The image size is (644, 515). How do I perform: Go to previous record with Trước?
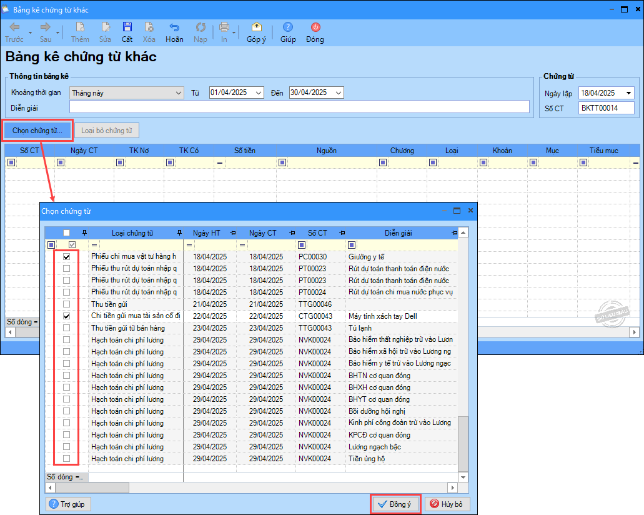(x=14, y=32)
